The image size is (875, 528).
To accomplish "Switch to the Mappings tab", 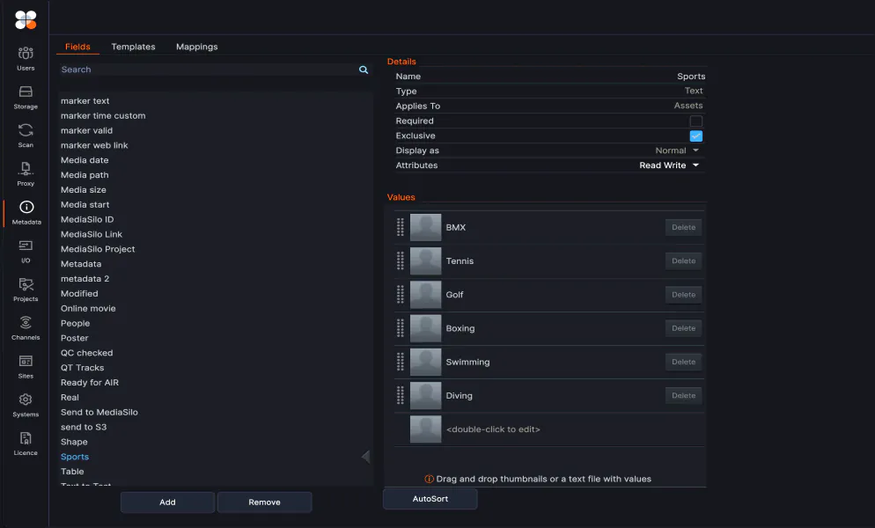I will pyautogui.click(x=196, y=47).
